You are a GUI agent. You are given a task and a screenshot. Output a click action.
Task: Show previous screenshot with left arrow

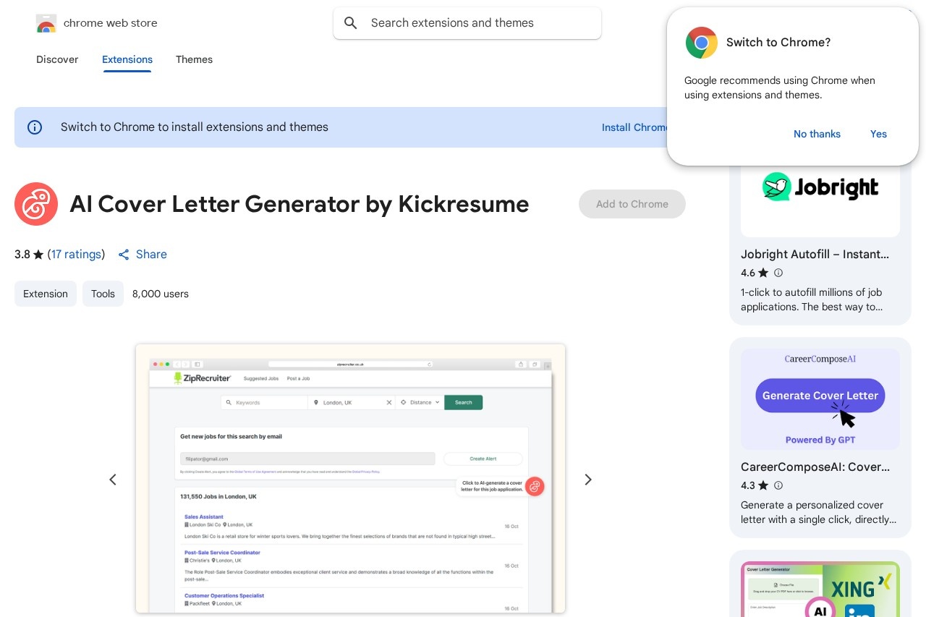coord(113,480)
